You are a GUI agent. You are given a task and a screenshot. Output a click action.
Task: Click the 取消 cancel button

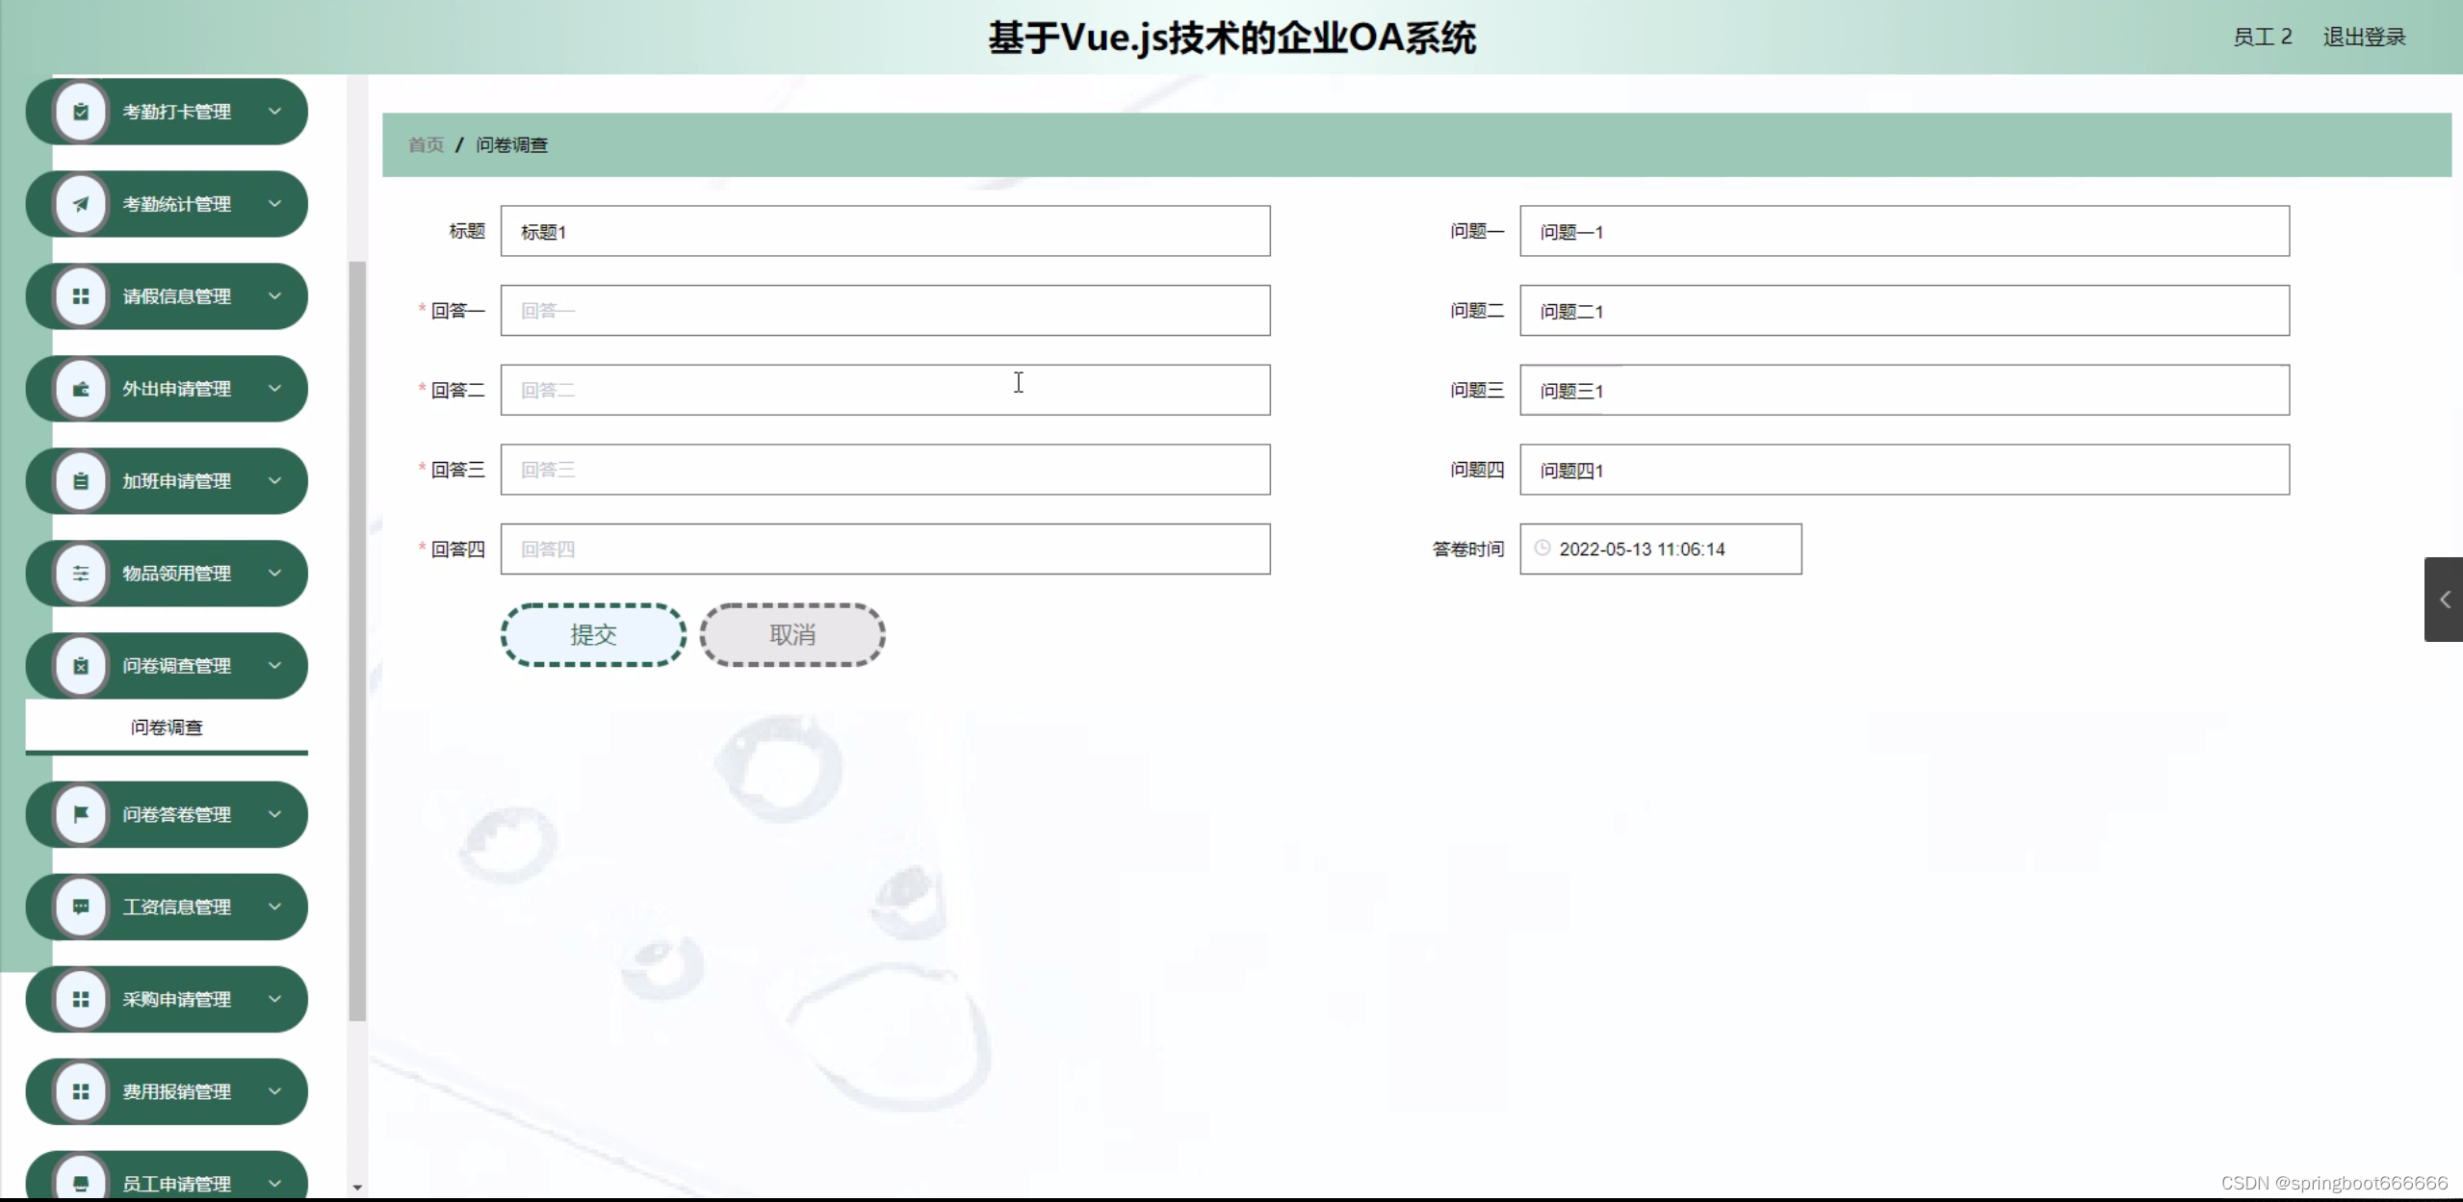pyautogui.click(x=792, y=635)
